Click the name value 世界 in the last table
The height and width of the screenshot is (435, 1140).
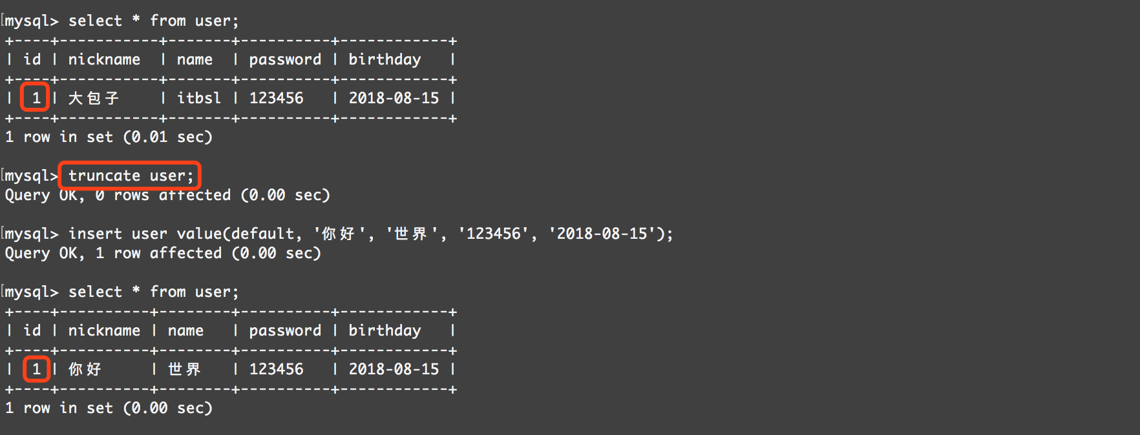point(184,369)
